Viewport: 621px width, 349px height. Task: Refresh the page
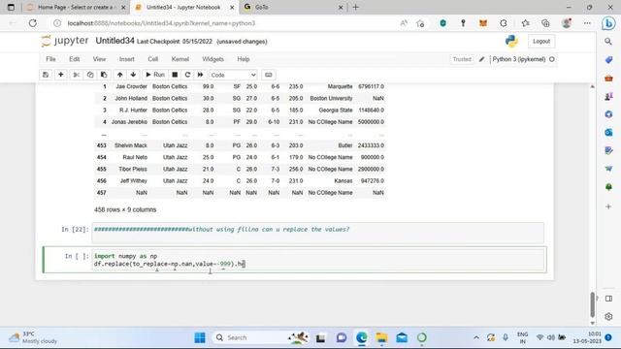pyautogui.click(x=32, y=23)
